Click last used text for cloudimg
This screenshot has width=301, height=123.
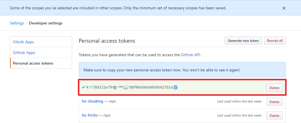239,101
